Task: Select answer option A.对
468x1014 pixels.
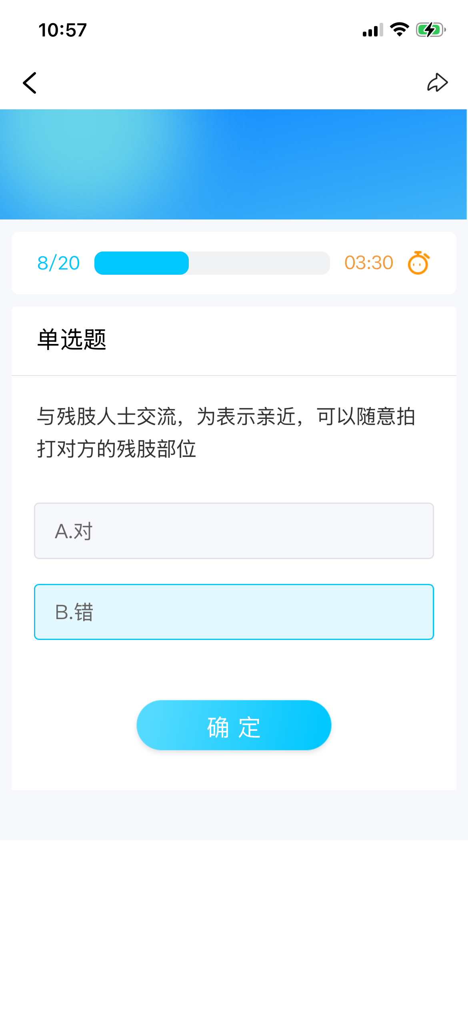Action: 234,531
